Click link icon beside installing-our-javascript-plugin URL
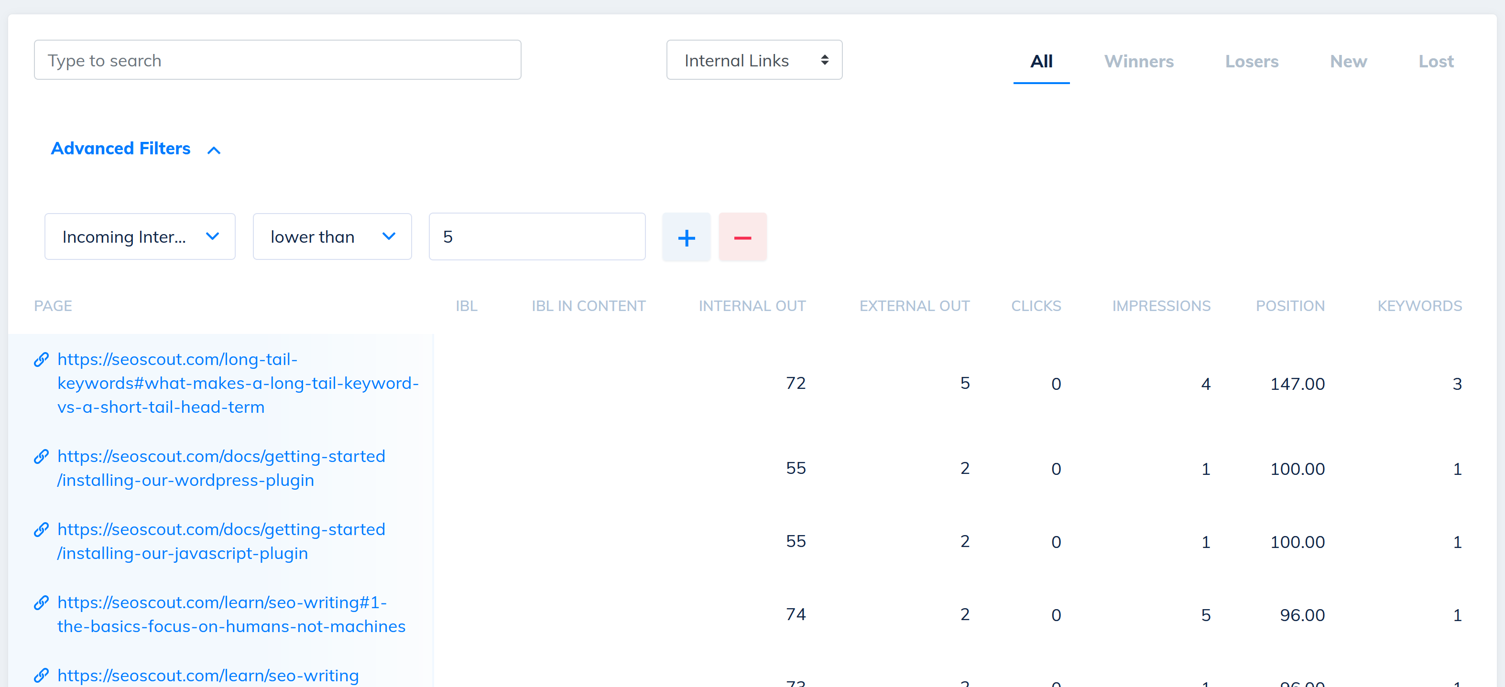1505x687 pixels. click(41, 529)
